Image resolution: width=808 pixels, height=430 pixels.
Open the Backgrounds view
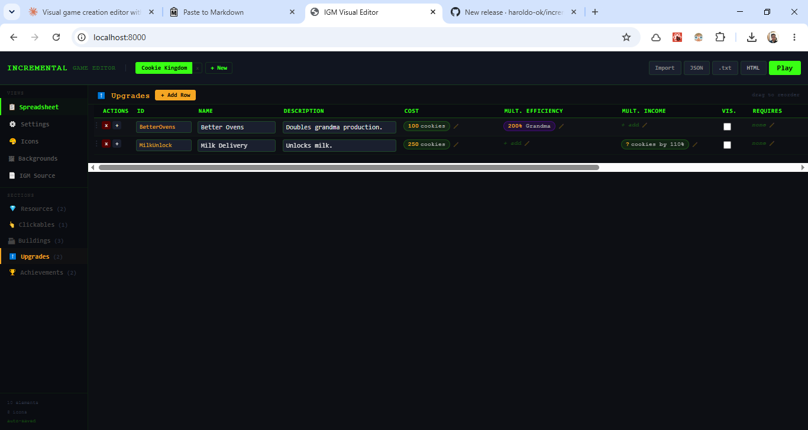[x=44, y=158]
